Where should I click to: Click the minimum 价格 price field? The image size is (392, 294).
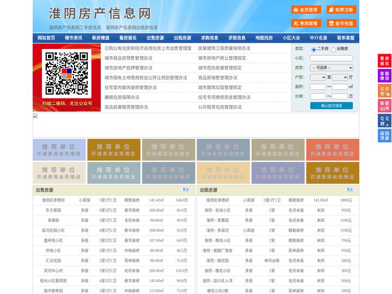(318, 96)
